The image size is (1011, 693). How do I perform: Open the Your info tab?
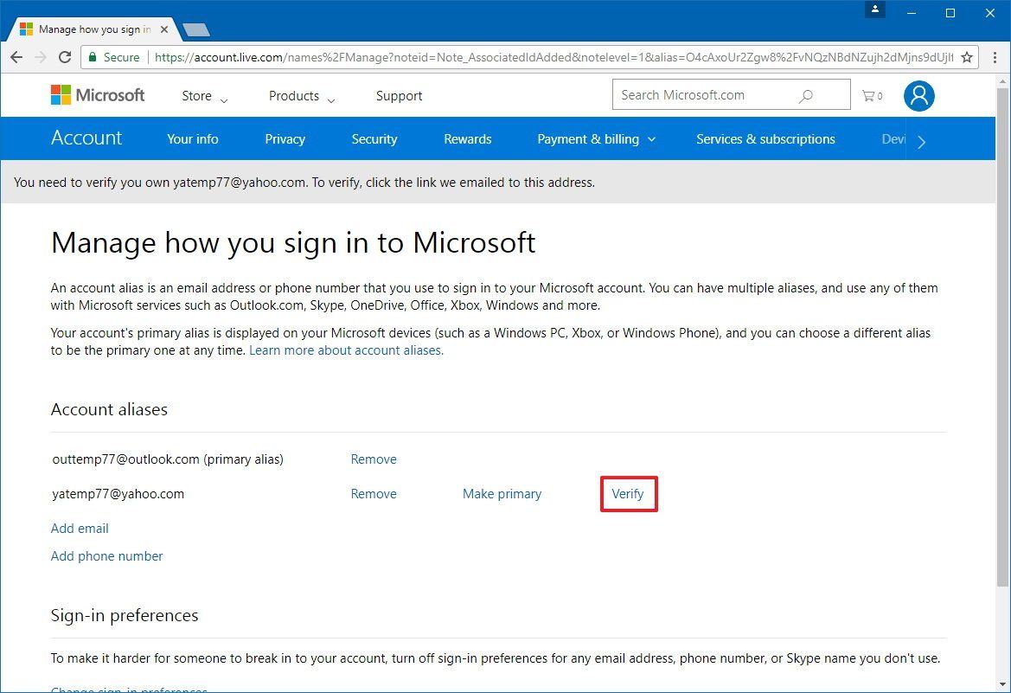(193, 139)
